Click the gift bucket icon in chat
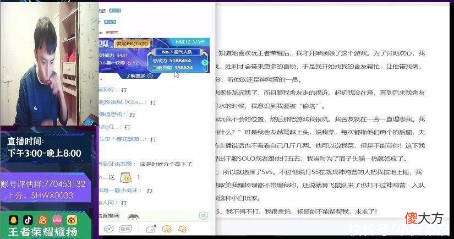Image resolution: width=454 pixels, height=239 pixels. coord(126,177)
